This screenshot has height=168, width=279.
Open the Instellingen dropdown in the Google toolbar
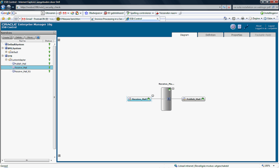269,13
